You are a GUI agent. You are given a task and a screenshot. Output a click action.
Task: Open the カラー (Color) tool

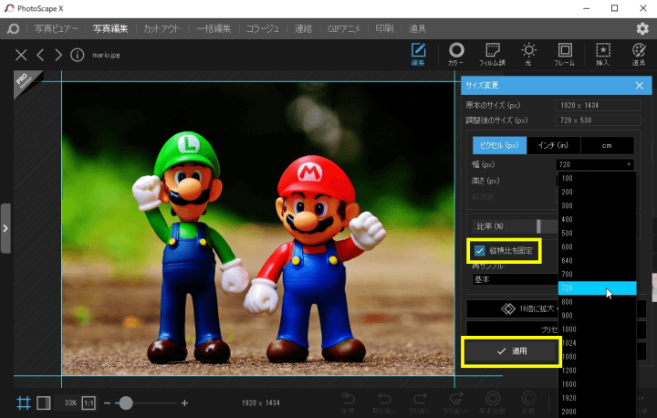click(456, 54)
